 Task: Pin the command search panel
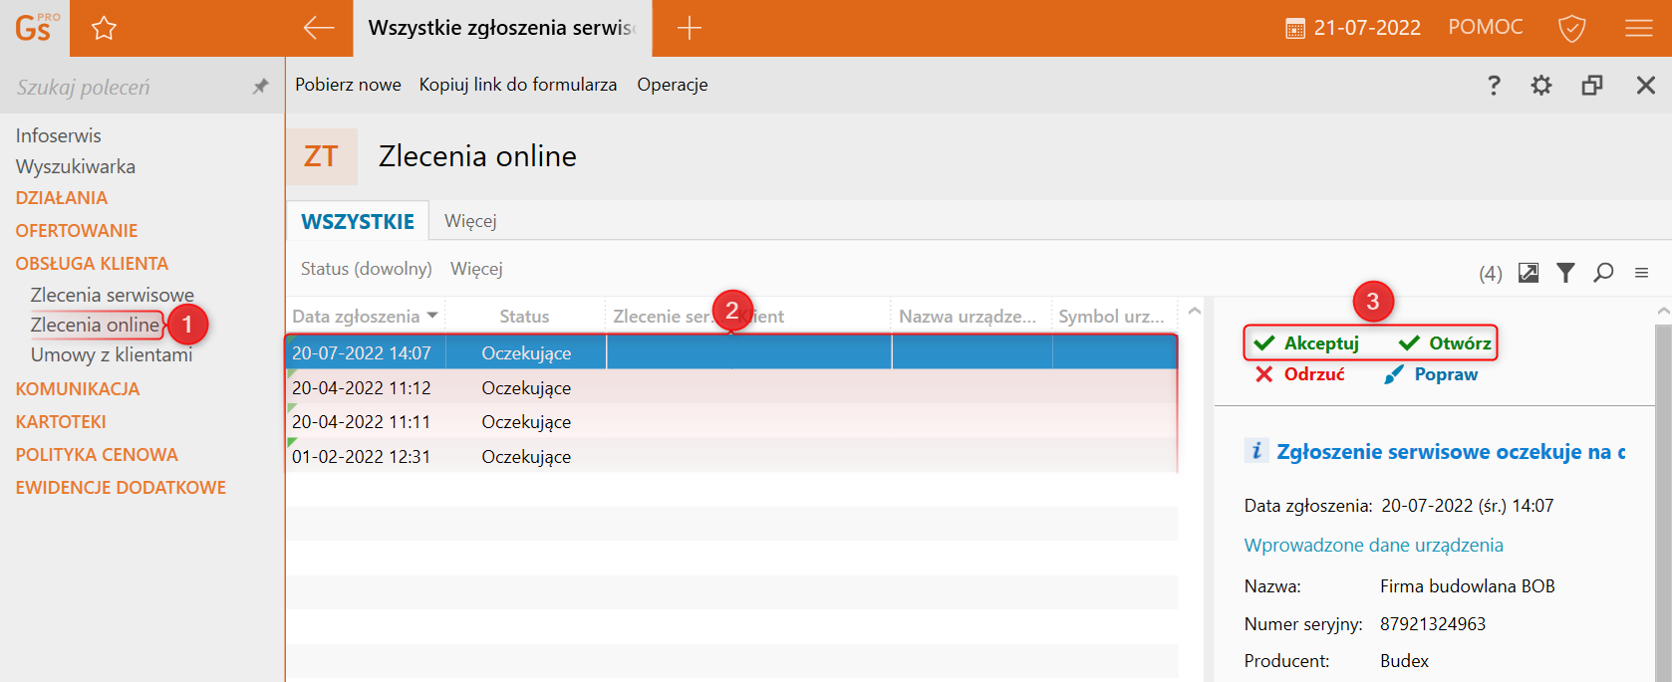click(260, 87)
